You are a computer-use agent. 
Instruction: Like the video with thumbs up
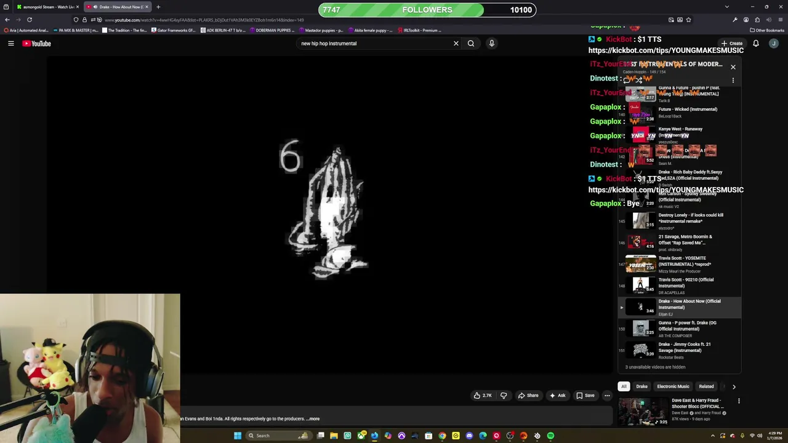click(x=483, y=396)
